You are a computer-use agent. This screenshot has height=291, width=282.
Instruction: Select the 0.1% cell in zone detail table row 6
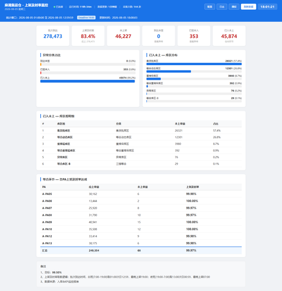coord(216,164)
